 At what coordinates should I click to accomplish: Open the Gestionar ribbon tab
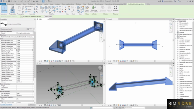(x=90, y=4)
